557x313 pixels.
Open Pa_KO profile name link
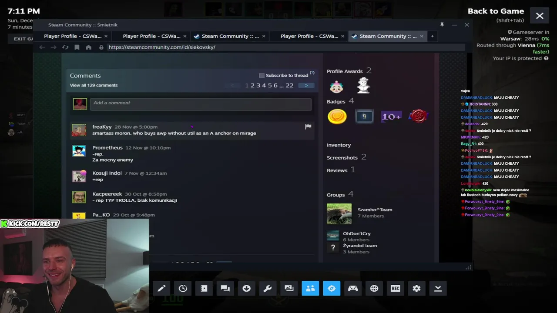coord(101,215)
